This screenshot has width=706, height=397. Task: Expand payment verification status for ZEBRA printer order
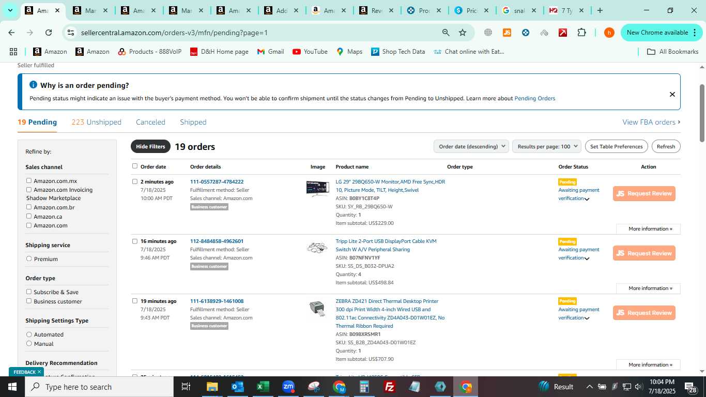[587, 318]
